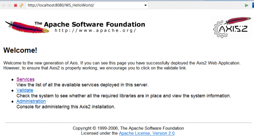
Task: Click inside the localhost URL address field
Action: pos(85,5)
